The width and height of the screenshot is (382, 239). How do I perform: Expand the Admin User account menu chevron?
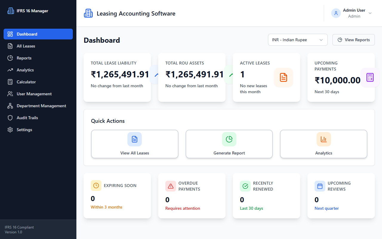370,13
